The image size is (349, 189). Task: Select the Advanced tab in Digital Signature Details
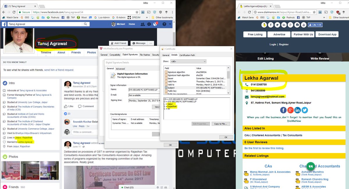pyautogui.click(x=120, y=69)
